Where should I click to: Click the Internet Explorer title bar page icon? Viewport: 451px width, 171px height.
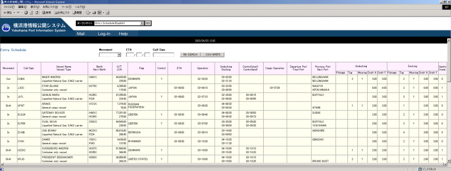pyautogui.click(x=2, y=2)
